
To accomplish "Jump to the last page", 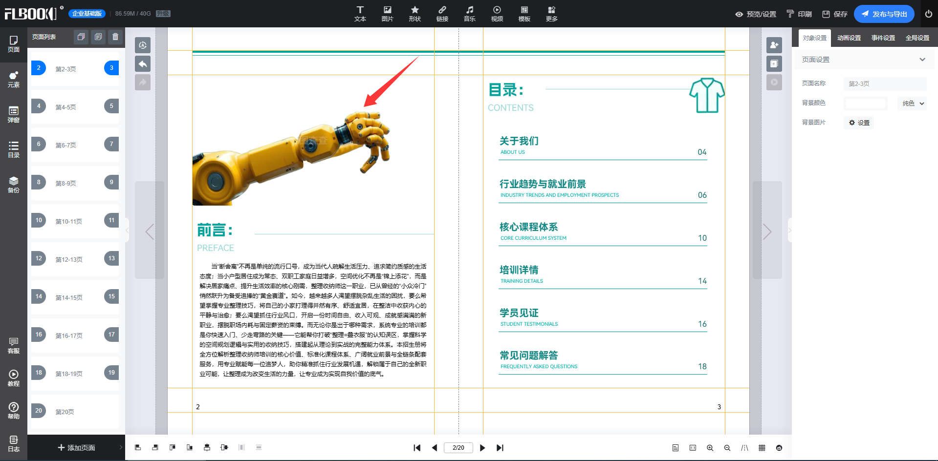I will click(x=500, y=448).
